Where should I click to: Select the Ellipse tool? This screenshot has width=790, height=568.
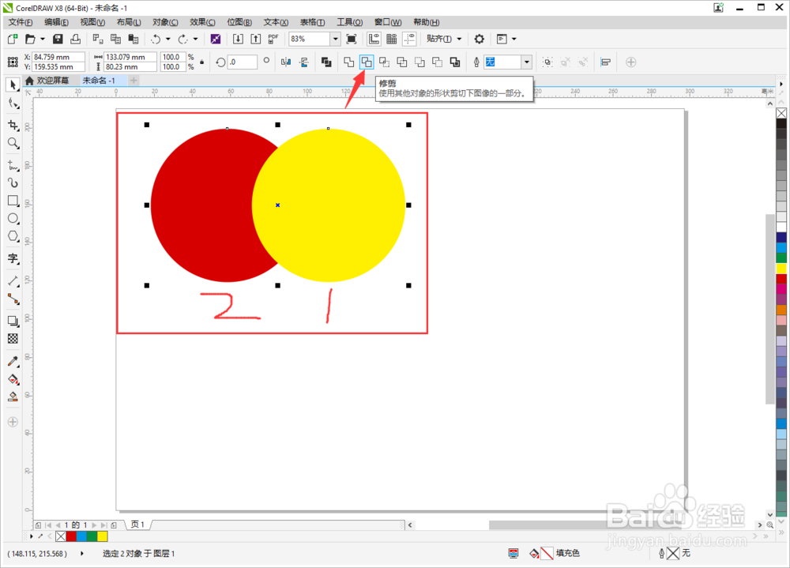(13, 218)
